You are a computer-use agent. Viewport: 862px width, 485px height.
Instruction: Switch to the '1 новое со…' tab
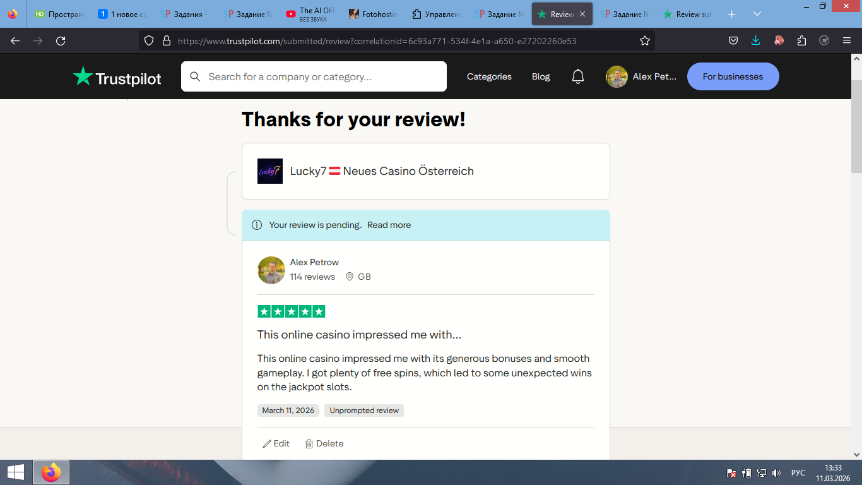[122, 14]
